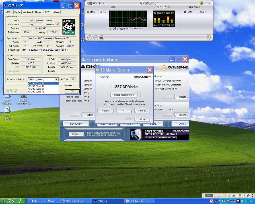Select CPU #2 (Core 3) from list

tap(43, 89)
